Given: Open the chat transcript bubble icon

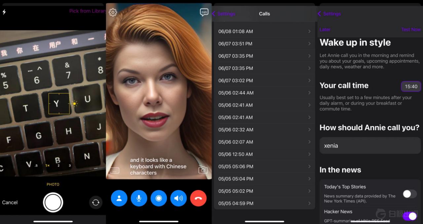Looking at the screenshot, I should click(x=204, y=12).
